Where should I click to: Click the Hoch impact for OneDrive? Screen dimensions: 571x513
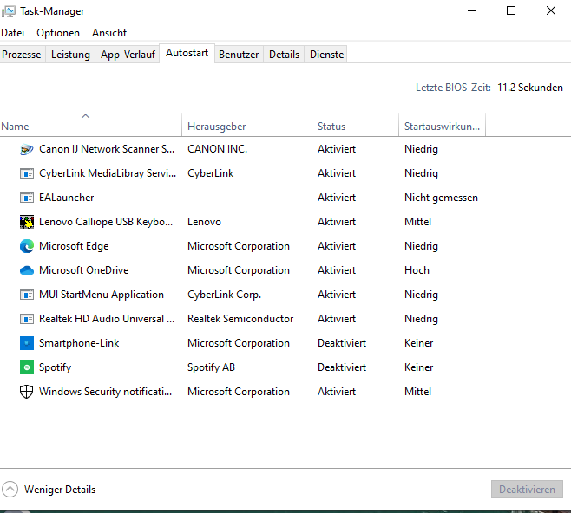coord(417,270)
